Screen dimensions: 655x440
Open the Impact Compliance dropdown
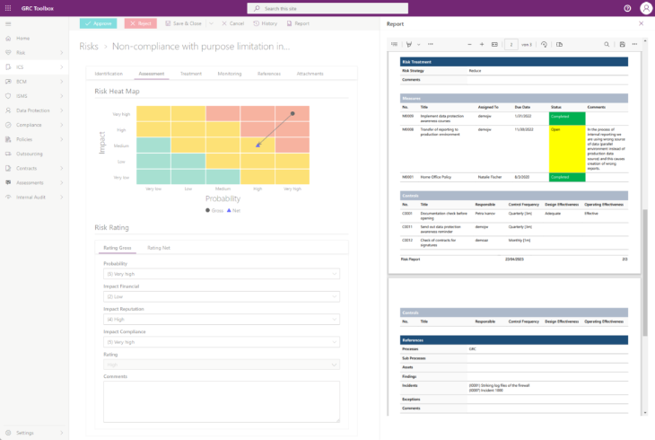click(x=222, y=342)
